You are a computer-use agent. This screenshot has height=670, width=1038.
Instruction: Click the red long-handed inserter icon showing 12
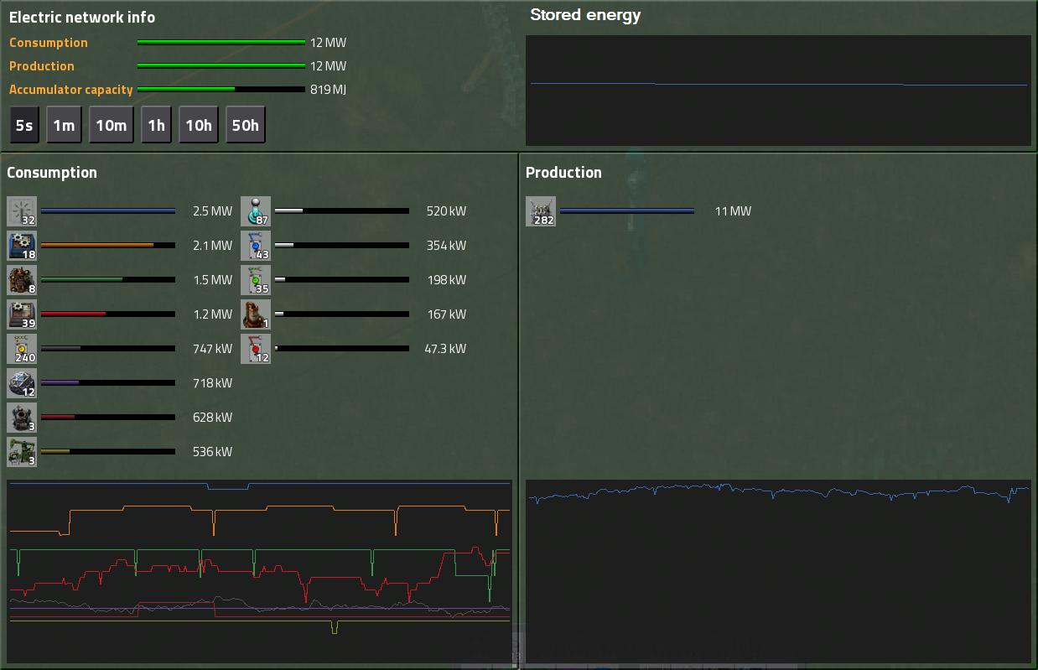pyautogui.click(x=256, y=349)
